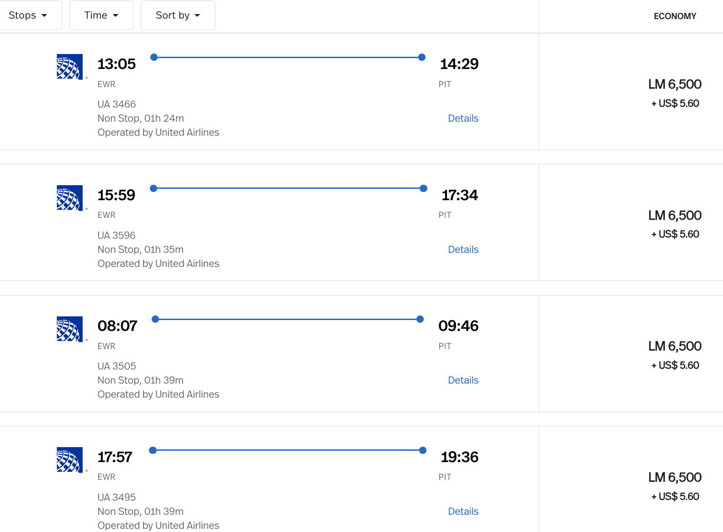
Task: Click the flight duration line for UA 3596
Action: tap(288, 188)
